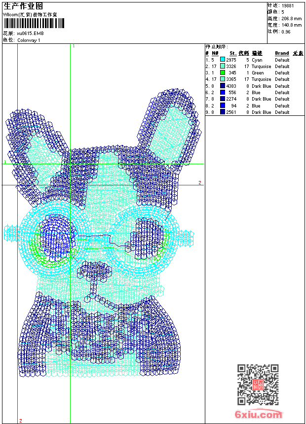Viewport: 306px width, 424px height.
Task: Select the '颜色: 5' color count
Action: pos(276,12)
